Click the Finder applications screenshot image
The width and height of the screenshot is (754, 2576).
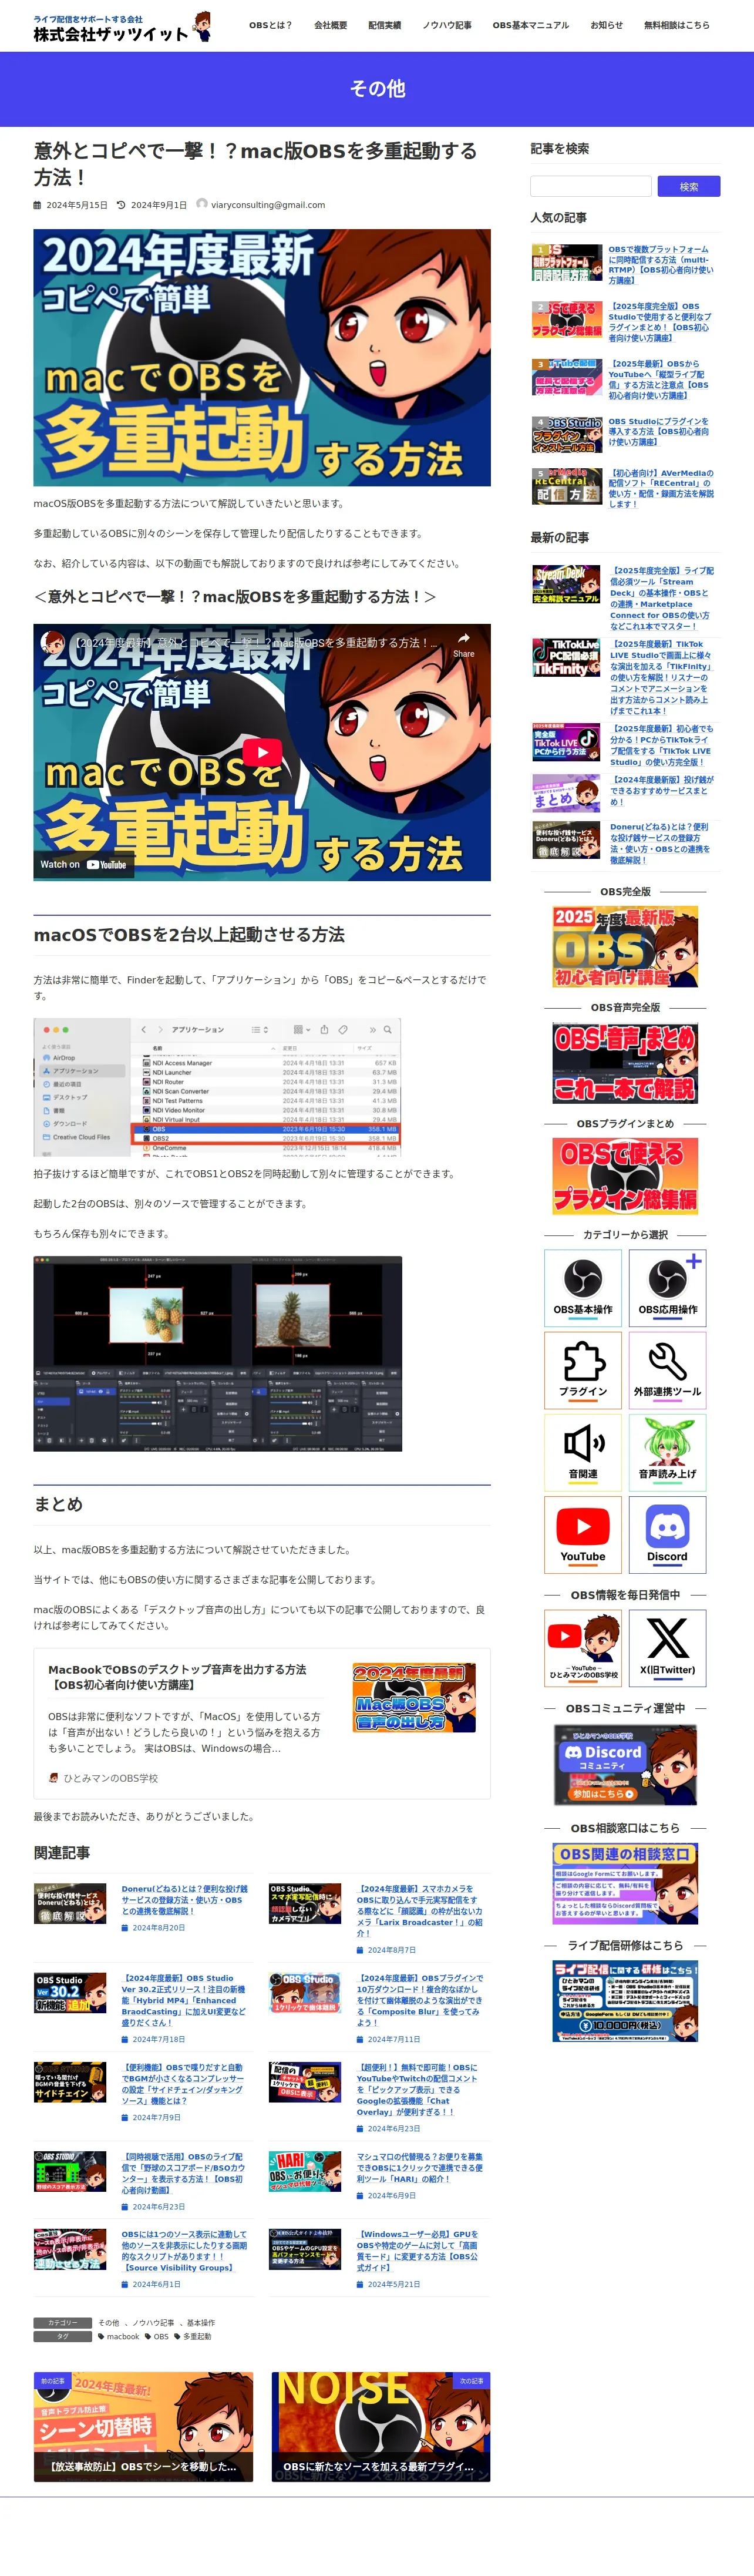click(217, 1087)
